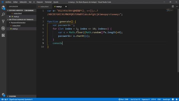This screenshot has height=101, width=179.
Task: Click line number 6 in the gutter
Action: coord(43,33)
